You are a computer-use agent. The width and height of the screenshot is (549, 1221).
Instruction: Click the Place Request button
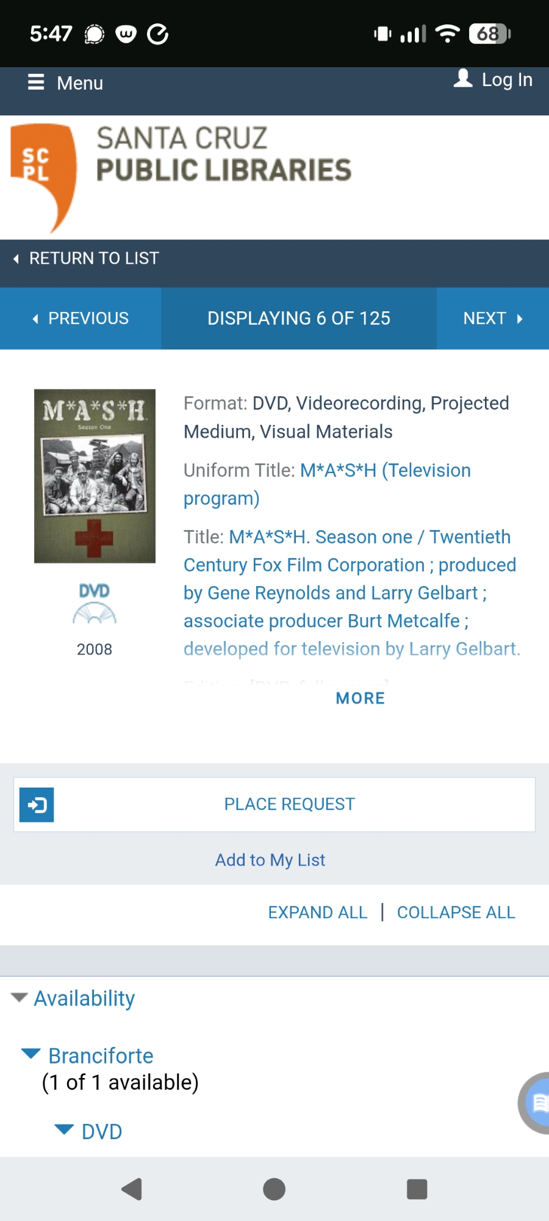coord(289,805)
